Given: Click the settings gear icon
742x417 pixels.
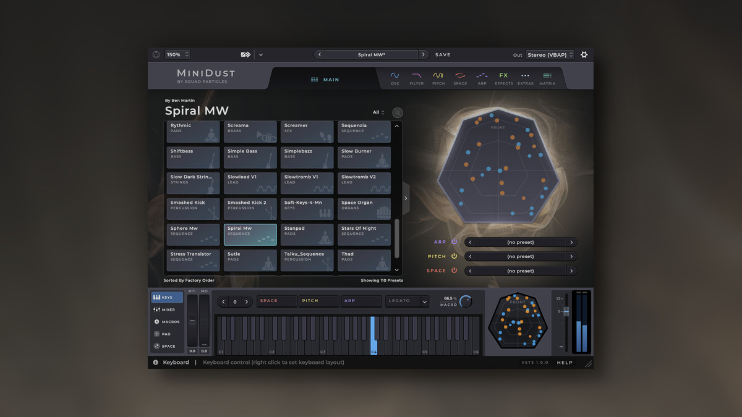Looking at the screenshot, I should point(584,55).
